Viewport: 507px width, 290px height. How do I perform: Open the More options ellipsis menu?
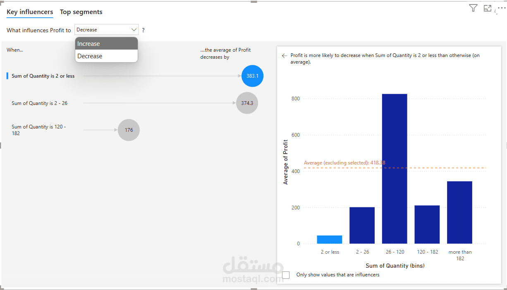click(x=501, y=8)
